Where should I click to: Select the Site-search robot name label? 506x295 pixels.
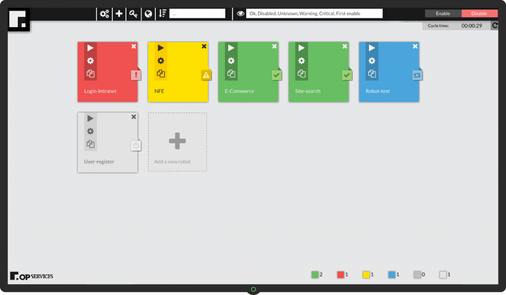(x=307, y=91)
